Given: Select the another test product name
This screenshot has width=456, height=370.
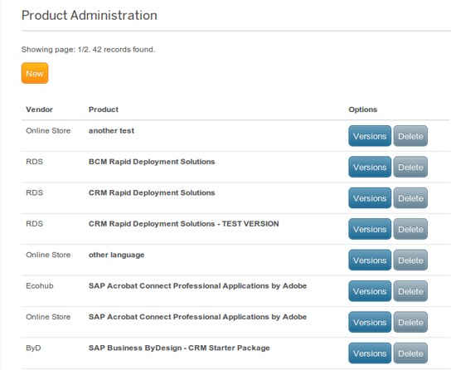Looking at the screenshot, I should click(111, 131).
